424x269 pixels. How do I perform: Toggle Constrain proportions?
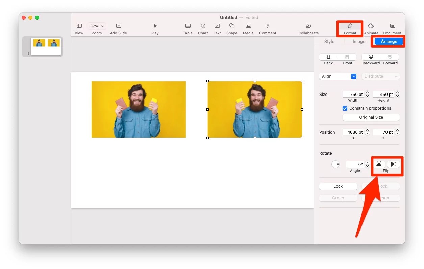[x=345, y=108]
